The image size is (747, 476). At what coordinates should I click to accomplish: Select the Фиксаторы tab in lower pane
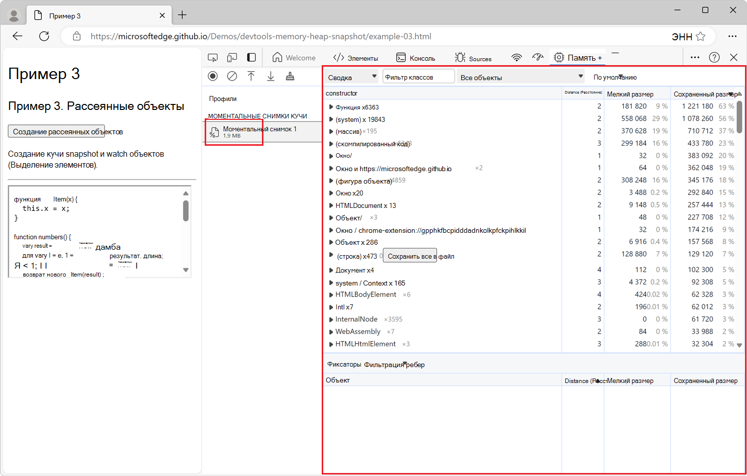(x=344, y=365)
